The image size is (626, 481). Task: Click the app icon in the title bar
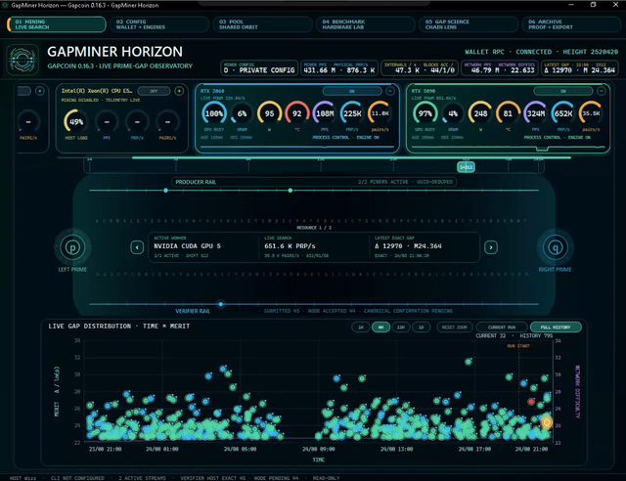pos(5,5)
